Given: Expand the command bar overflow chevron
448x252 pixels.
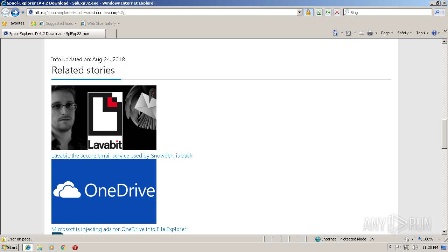Looking at the screenshot, I should (445, 31).
